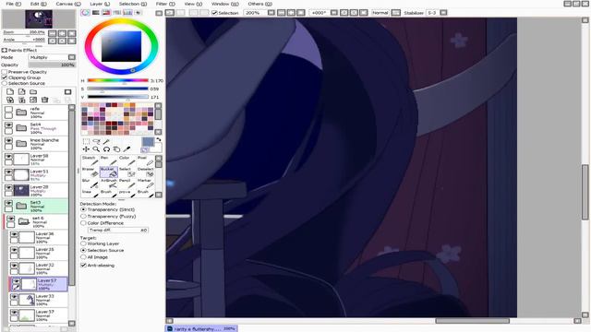The height and width of the screenshot is (332, 591).
Task: Click the undo button in the toolbar
Action: pyautogui.click(x=170, y=12)
